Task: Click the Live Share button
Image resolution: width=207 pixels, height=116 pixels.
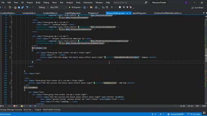Action: point(197,8)
